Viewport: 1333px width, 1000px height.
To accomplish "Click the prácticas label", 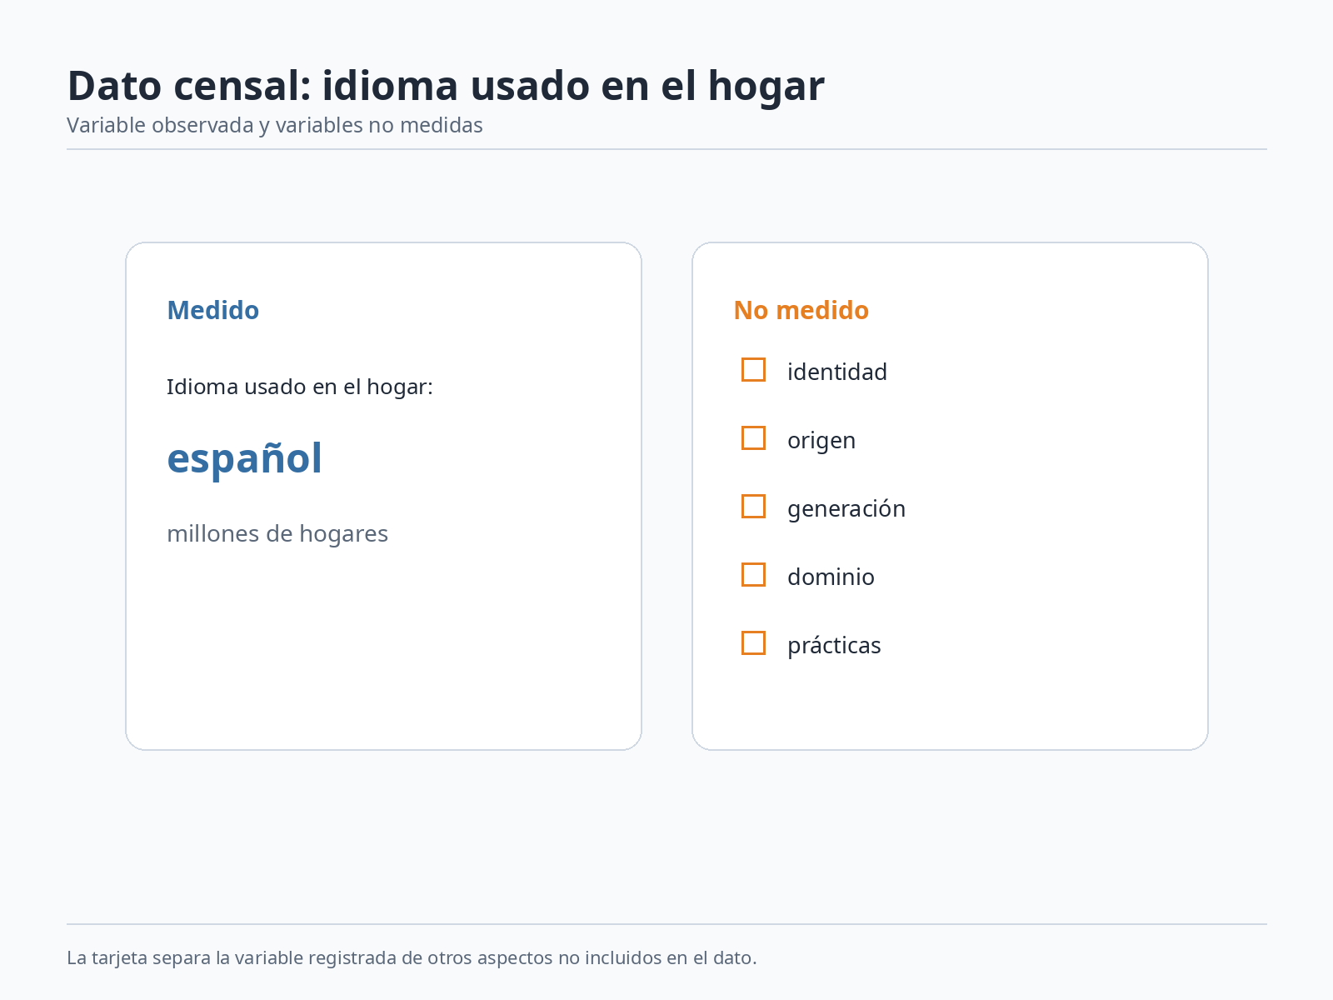I will tap(834, 646).
